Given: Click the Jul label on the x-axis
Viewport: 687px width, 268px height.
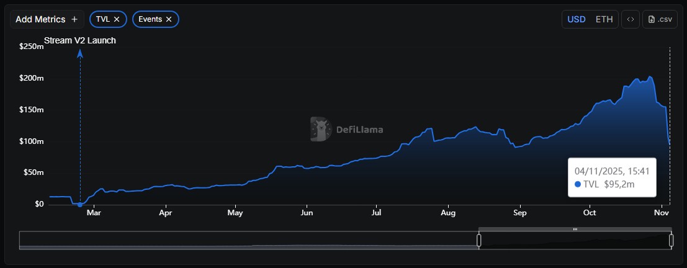Looking at the screenshot, I should click(376, 213).
